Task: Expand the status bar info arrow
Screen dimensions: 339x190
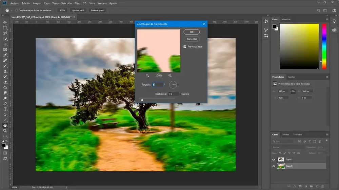Action: (x=66, y=187)
